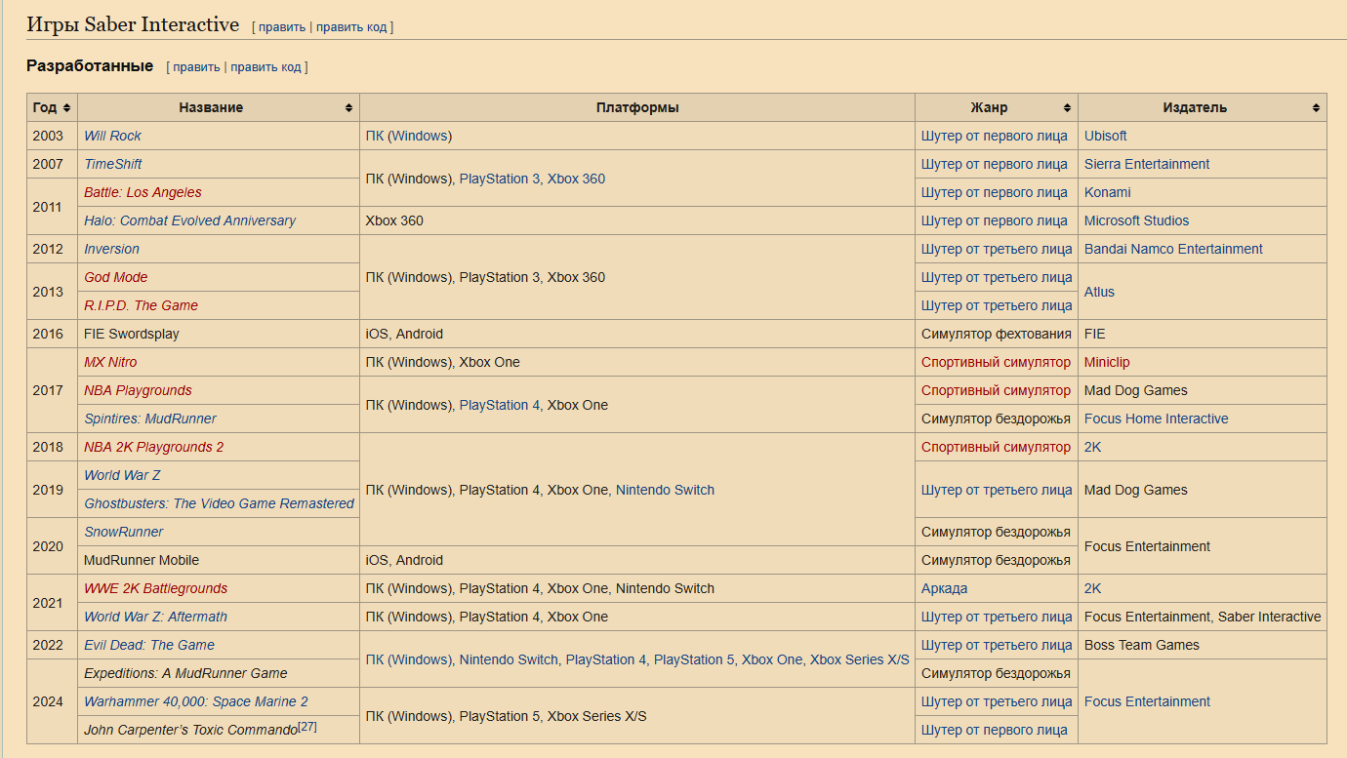
Task: Click 'править' next to Игры Saber Interactive heading
Action: tap(282, 27)
